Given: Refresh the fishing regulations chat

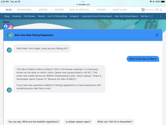Looking at the screenshot, I should pos(157,35).
